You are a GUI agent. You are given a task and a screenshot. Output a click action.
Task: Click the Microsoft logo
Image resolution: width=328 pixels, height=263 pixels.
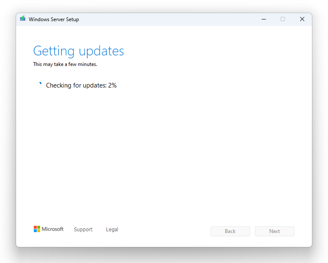[x=49, y=229]
